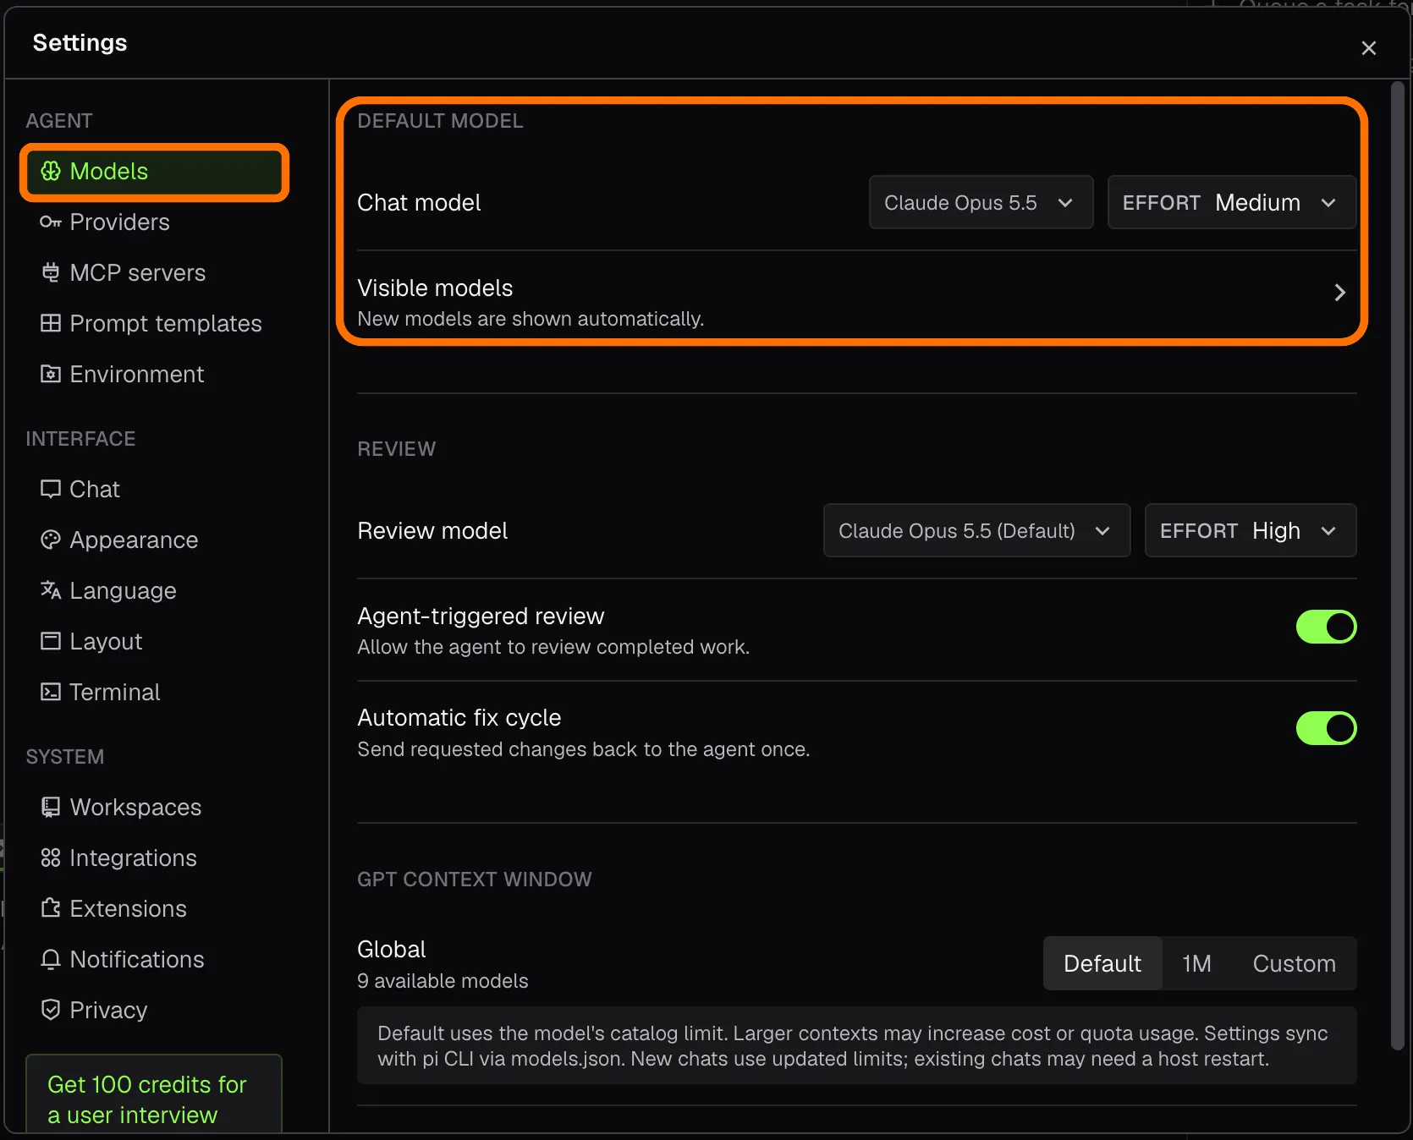Click the Terminal prompt icon

click(x=51, y=692)
